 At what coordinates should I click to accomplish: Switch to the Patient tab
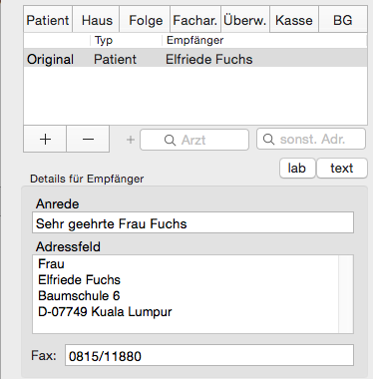tap(48, 20)
